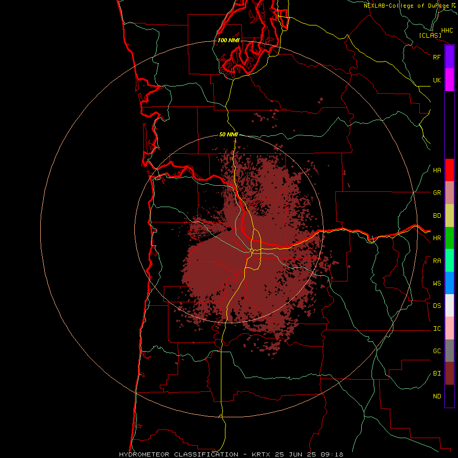Click the magenta UK color swatch
The height and width of the screenshot is (458, 458).
[x=449, y=80]
